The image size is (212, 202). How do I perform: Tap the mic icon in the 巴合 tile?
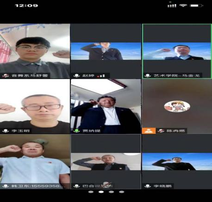click(76, 186)
